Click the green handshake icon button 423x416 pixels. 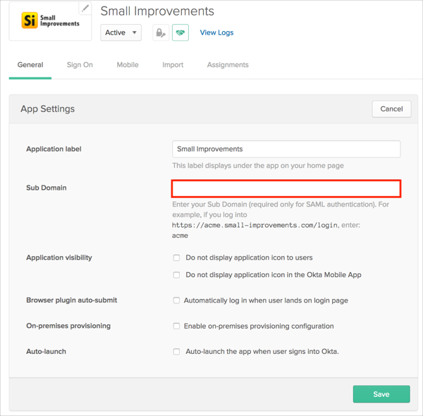(180, 32)
